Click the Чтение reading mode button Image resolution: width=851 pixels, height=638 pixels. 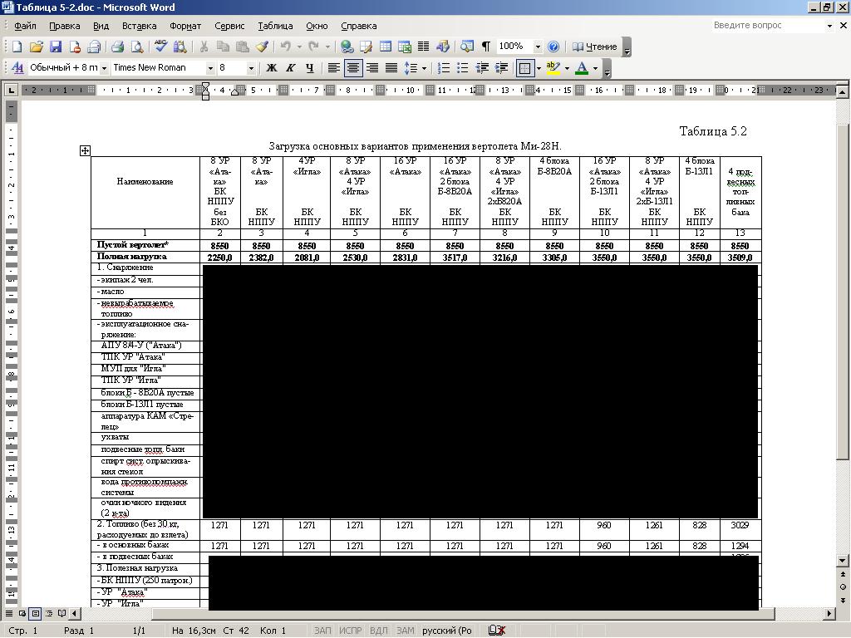595,47
